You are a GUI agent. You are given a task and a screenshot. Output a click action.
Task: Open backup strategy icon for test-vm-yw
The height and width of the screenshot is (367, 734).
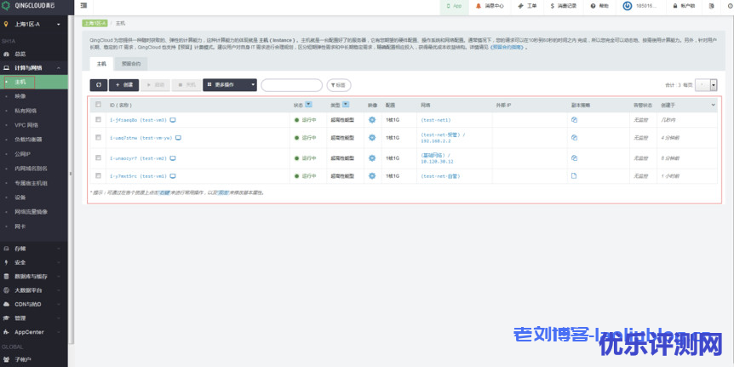[574, 135]
